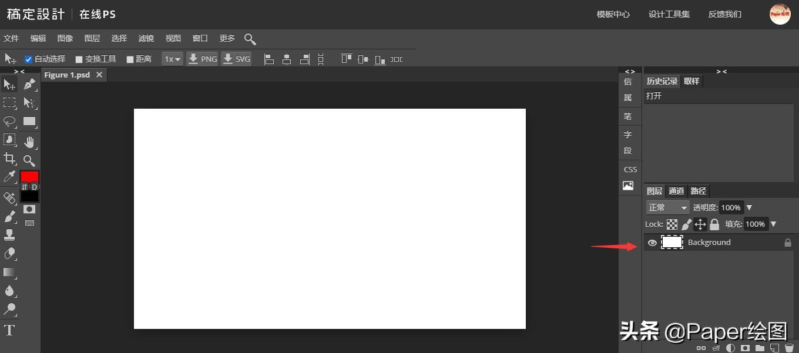This screenshot has height=353, width=799.
Task: Click the search magnifier in menu bar
Action: pyautogui.click(x=250, y=39)
